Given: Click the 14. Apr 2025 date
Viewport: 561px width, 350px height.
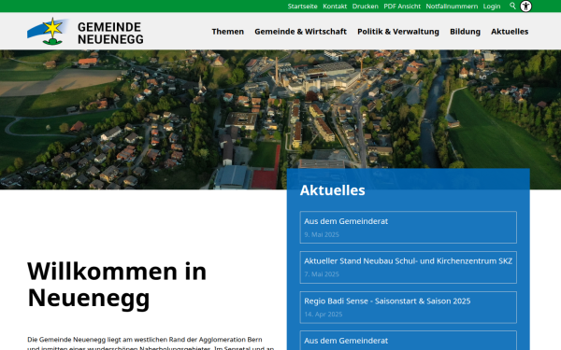Looking at the screenshot, I should click(x=324, y=315).
